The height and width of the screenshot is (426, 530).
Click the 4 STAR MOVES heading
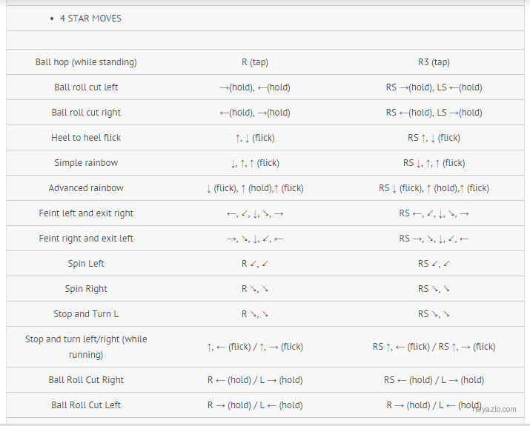[90, 19]
